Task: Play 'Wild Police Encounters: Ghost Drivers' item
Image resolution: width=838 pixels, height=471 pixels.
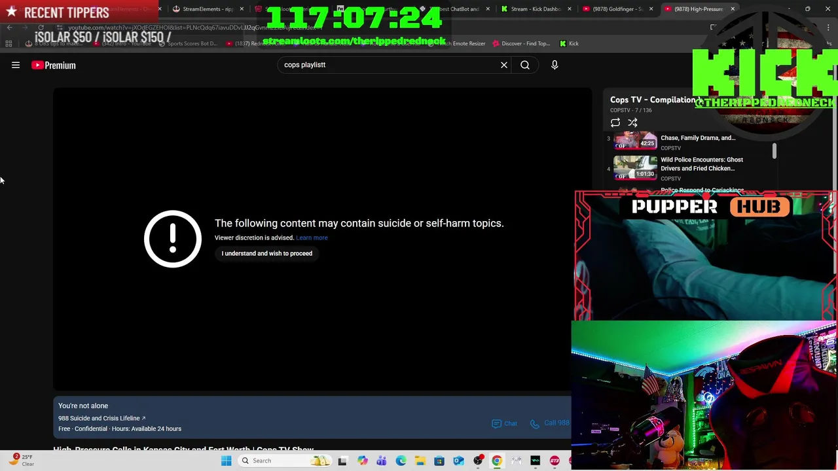Action: tap(702, 164)
